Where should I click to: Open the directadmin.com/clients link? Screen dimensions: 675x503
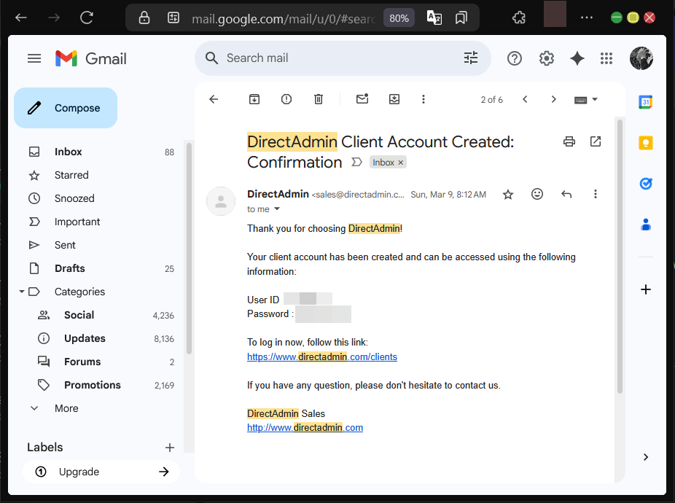click(322, 357)
